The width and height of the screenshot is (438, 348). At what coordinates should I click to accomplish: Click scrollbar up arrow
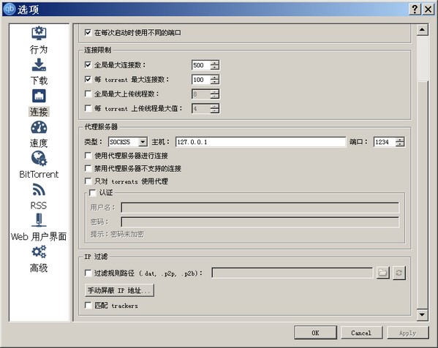[x=423, y=29]
